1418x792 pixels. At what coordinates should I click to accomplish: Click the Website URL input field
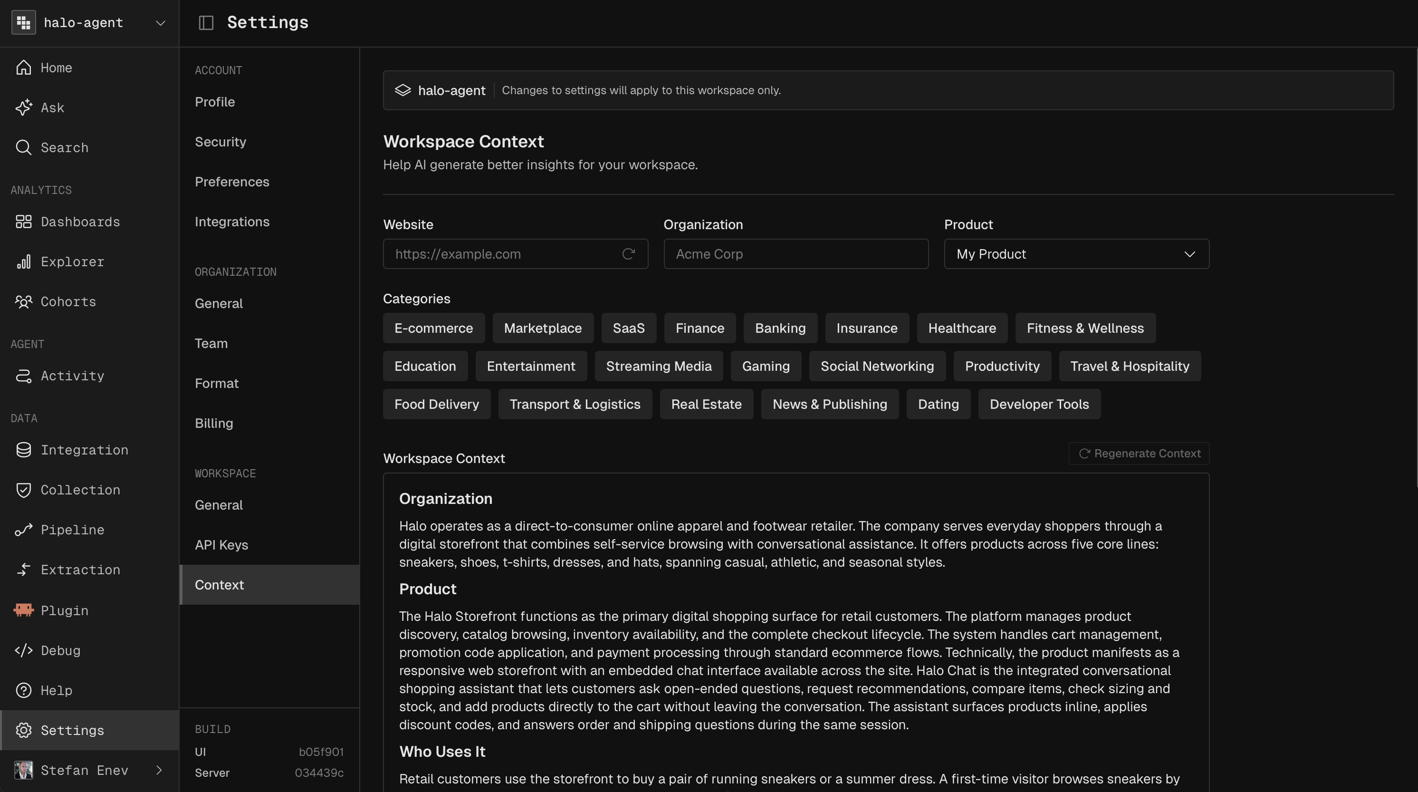click(515, 254)
